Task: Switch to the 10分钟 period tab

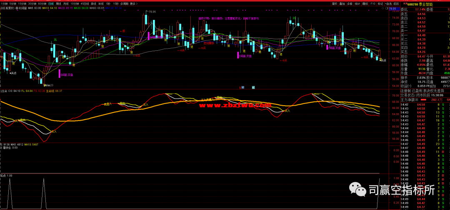Action: 75,4
